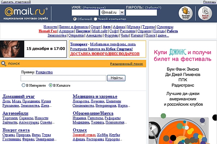This screenshot has width=217, height=144.
Task: Open Автомобили category
Action: pyautogui.click(x=15, y=113)
